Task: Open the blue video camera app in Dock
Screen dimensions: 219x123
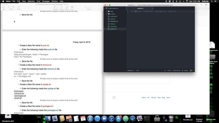Action: click(104, 119)
